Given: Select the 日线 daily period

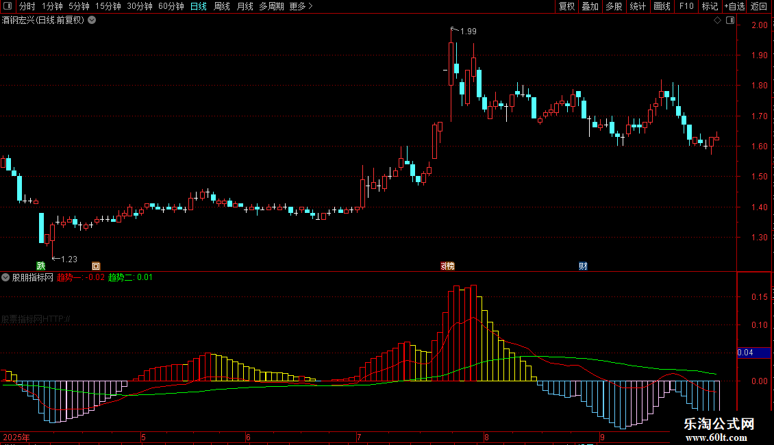Looking at the screenshot, I should [199, 6].
